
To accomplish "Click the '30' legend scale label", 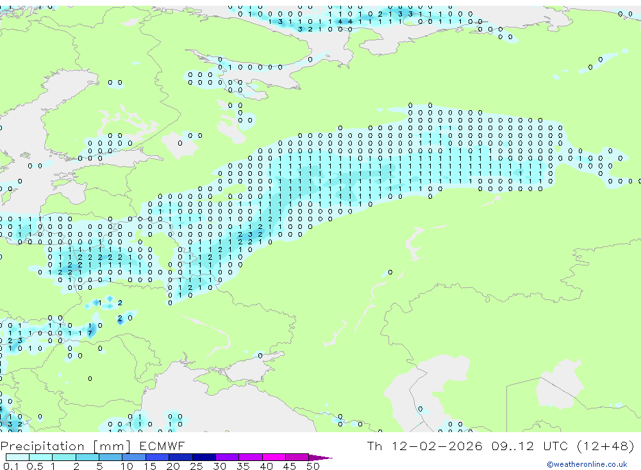I will pyautogui.click(x=219, y=466).
